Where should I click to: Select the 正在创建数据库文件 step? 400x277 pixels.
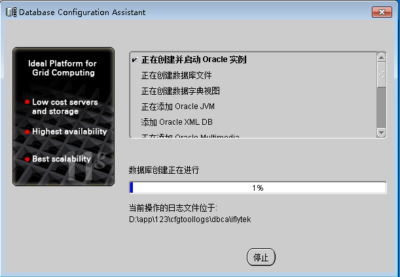[177, 75]
